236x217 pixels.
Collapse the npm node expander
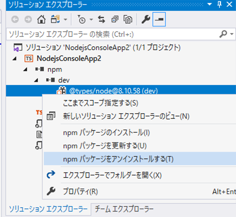click(x=26, y=69)
